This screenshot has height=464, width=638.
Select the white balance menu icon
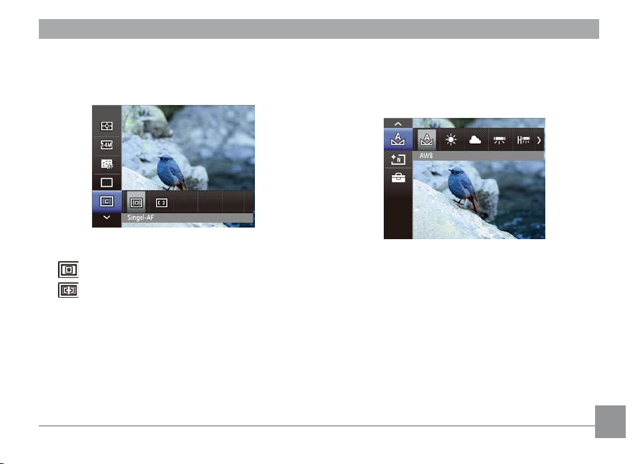[x=398, y=140]
